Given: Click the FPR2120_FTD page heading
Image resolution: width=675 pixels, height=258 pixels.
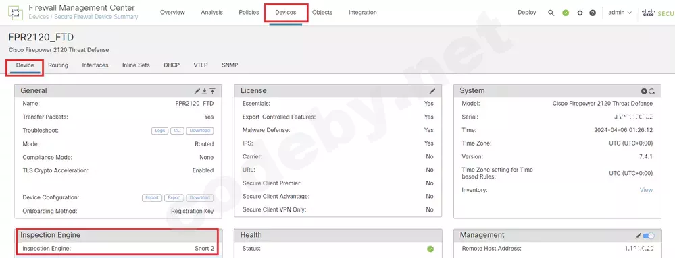Looking at the screenshot, I should pyautogui.click(x=41, y=37).
